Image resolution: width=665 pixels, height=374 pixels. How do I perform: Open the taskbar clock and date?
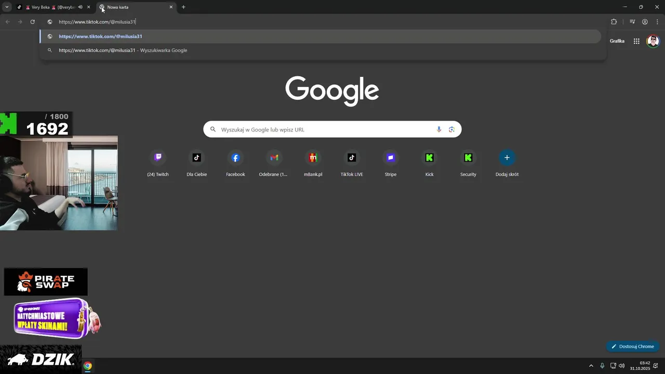[640, 366]
